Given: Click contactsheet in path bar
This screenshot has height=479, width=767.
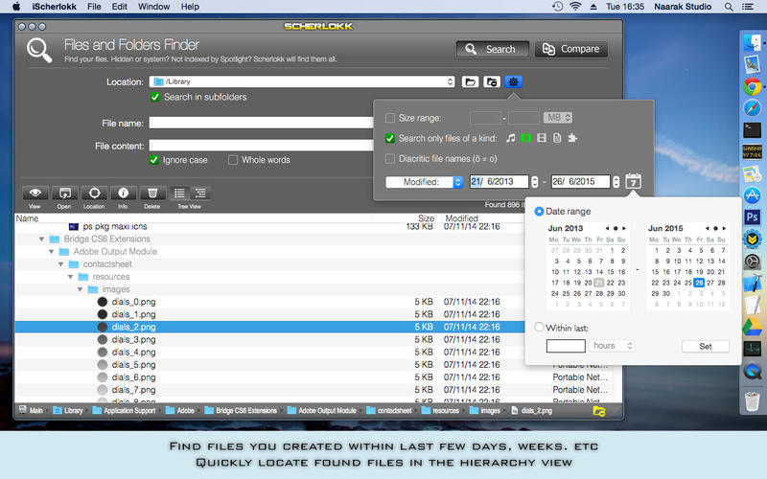Looking at the screenshot, I should [389, 411].
